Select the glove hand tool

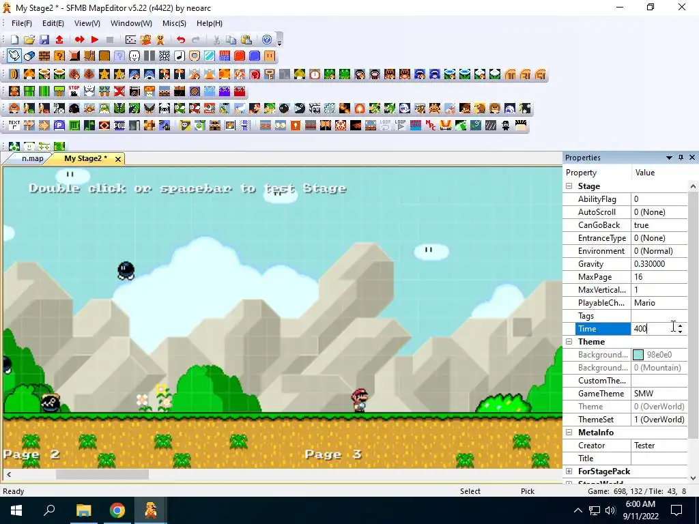click(14, 56)
